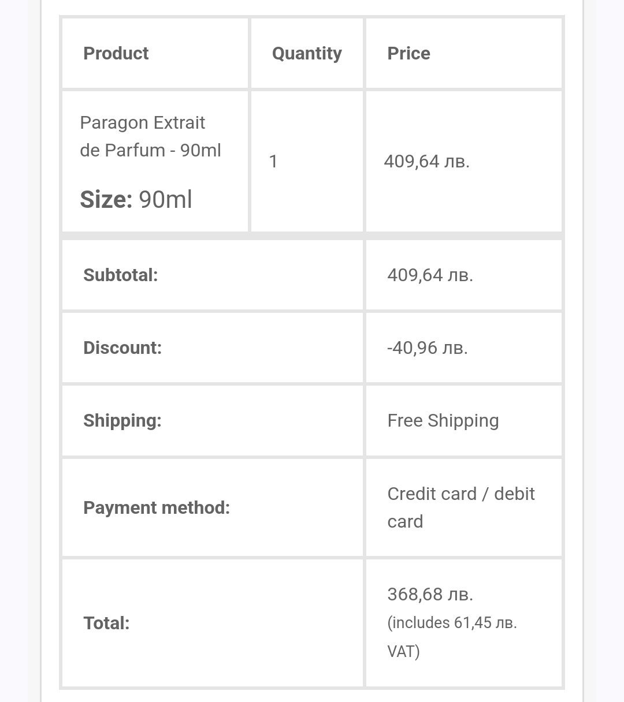This screenshot has width=624, height=702.
Task: Click the Paragon Extrait de Parfum product name
Action: click(150, 136)
